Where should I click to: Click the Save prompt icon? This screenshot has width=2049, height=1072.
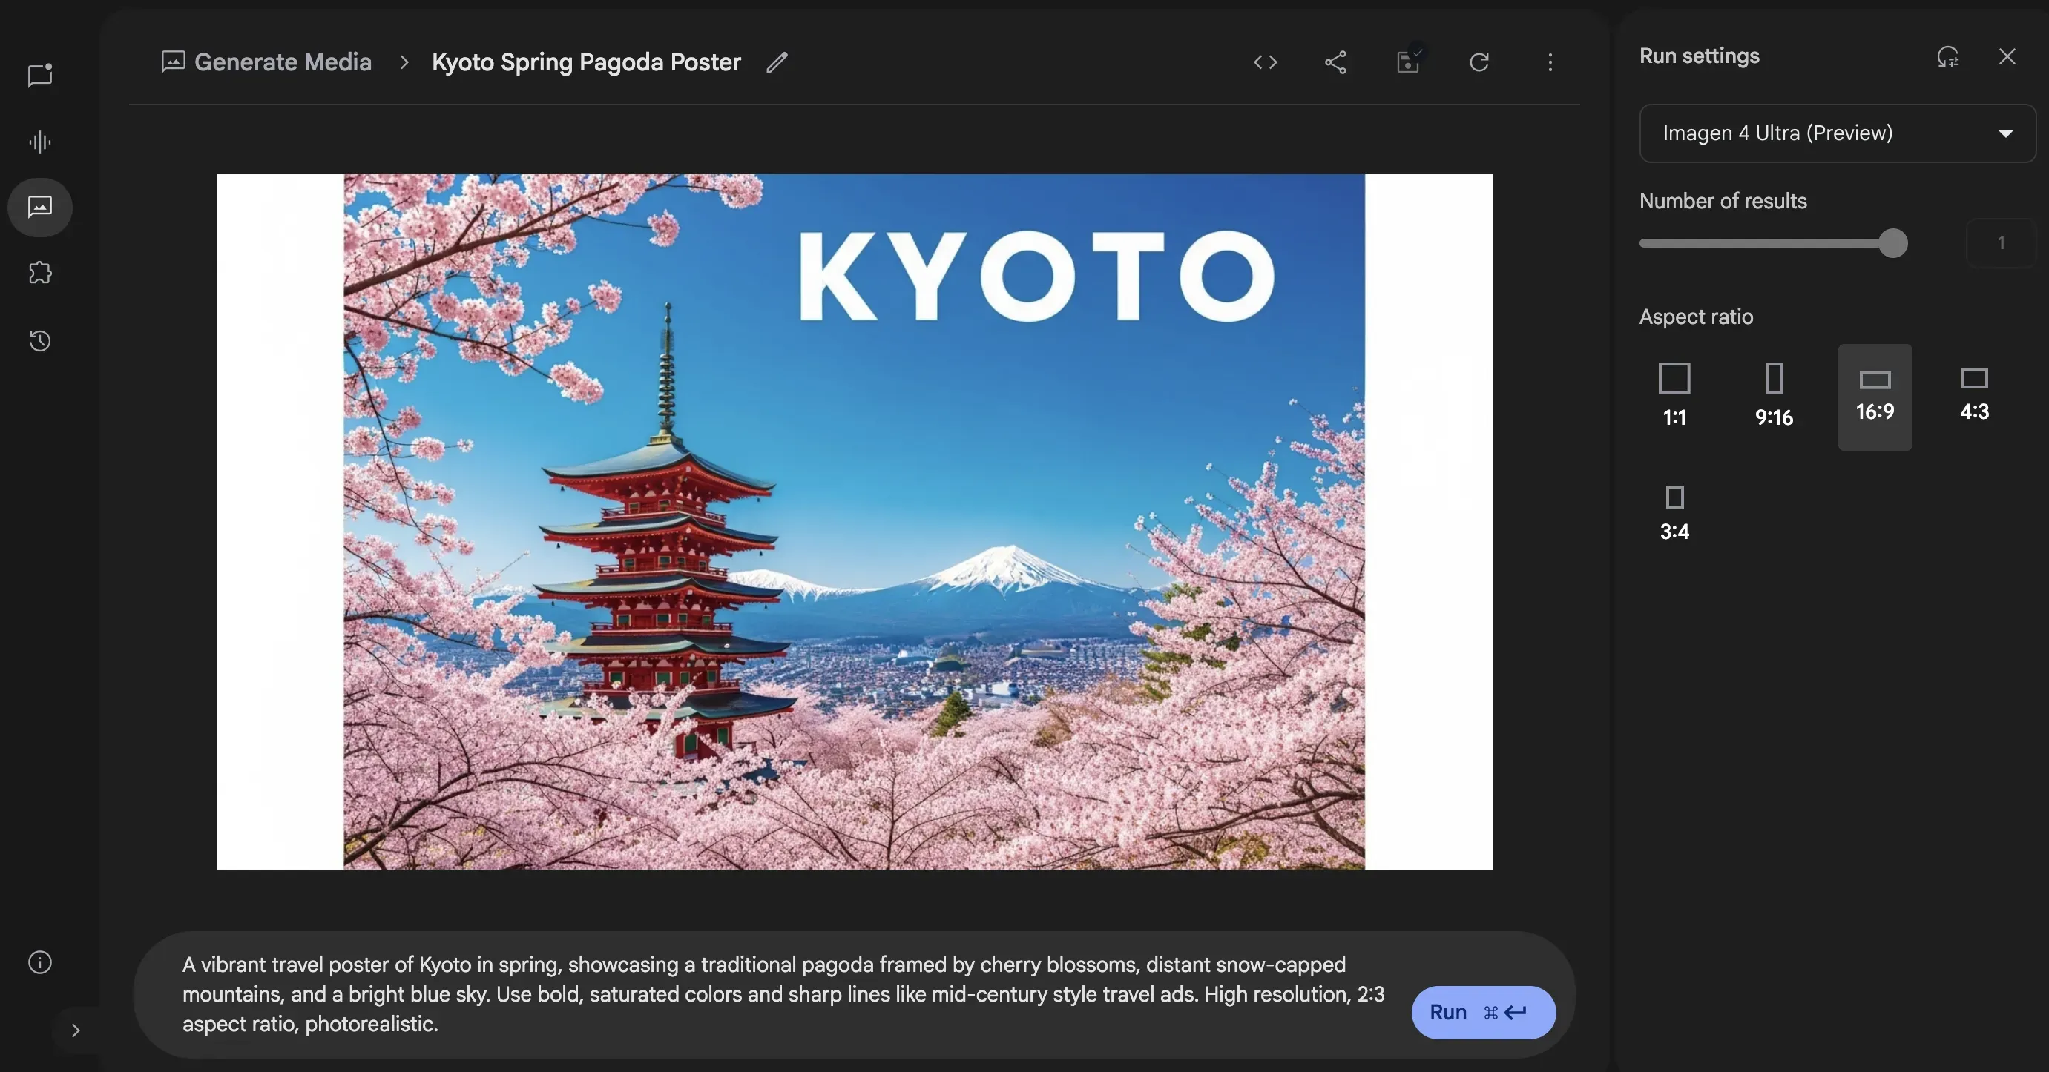tap(1408, 62)
